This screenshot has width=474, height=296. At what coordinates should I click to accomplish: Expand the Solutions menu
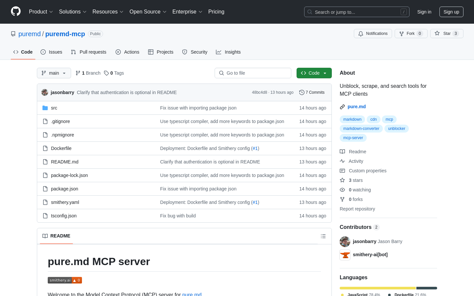pyautogui.click(x=73, y=12)
